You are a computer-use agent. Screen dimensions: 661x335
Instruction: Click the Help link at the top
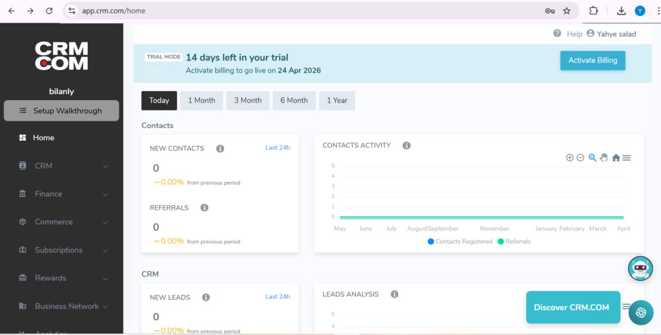click(575, 34)
